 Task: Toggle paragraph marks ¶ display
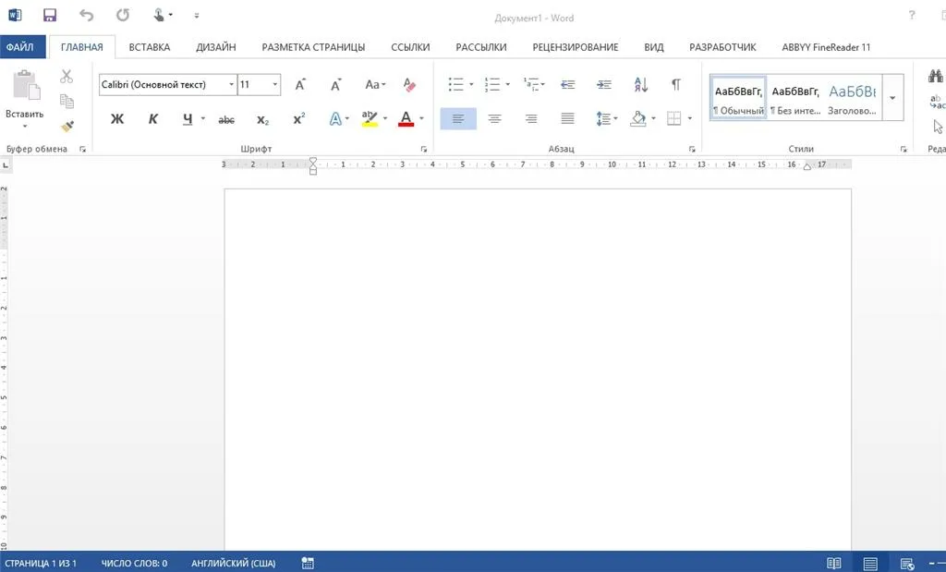pyautogui.click(x=676, y=84)
